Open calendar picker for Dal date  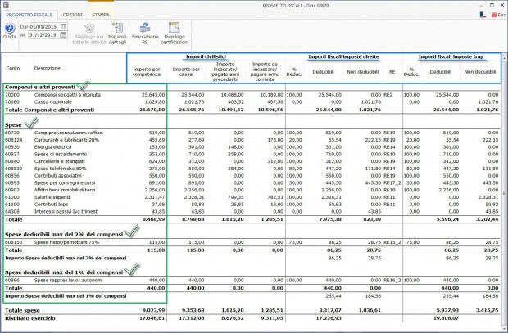64,26
